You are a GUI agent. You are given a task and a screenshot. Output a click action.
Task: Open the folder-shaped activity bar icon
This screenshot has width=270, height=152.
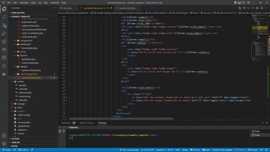(x=4, y=50)
